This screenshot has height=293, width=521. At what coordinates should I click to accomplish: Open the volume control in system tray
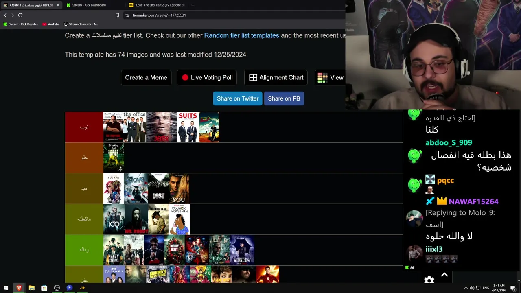click(472, 288)
